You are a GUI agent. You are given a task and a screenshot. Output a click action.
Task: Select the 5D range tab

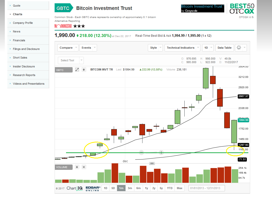click(113, 188)
